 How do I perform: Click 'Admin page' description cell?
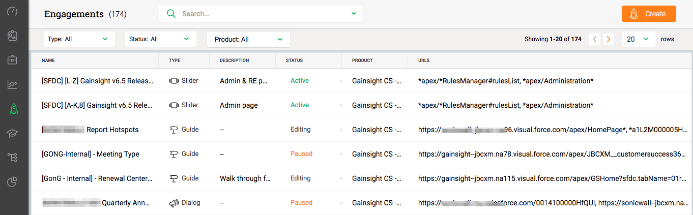pyautogui.click(x=239, y=105)
